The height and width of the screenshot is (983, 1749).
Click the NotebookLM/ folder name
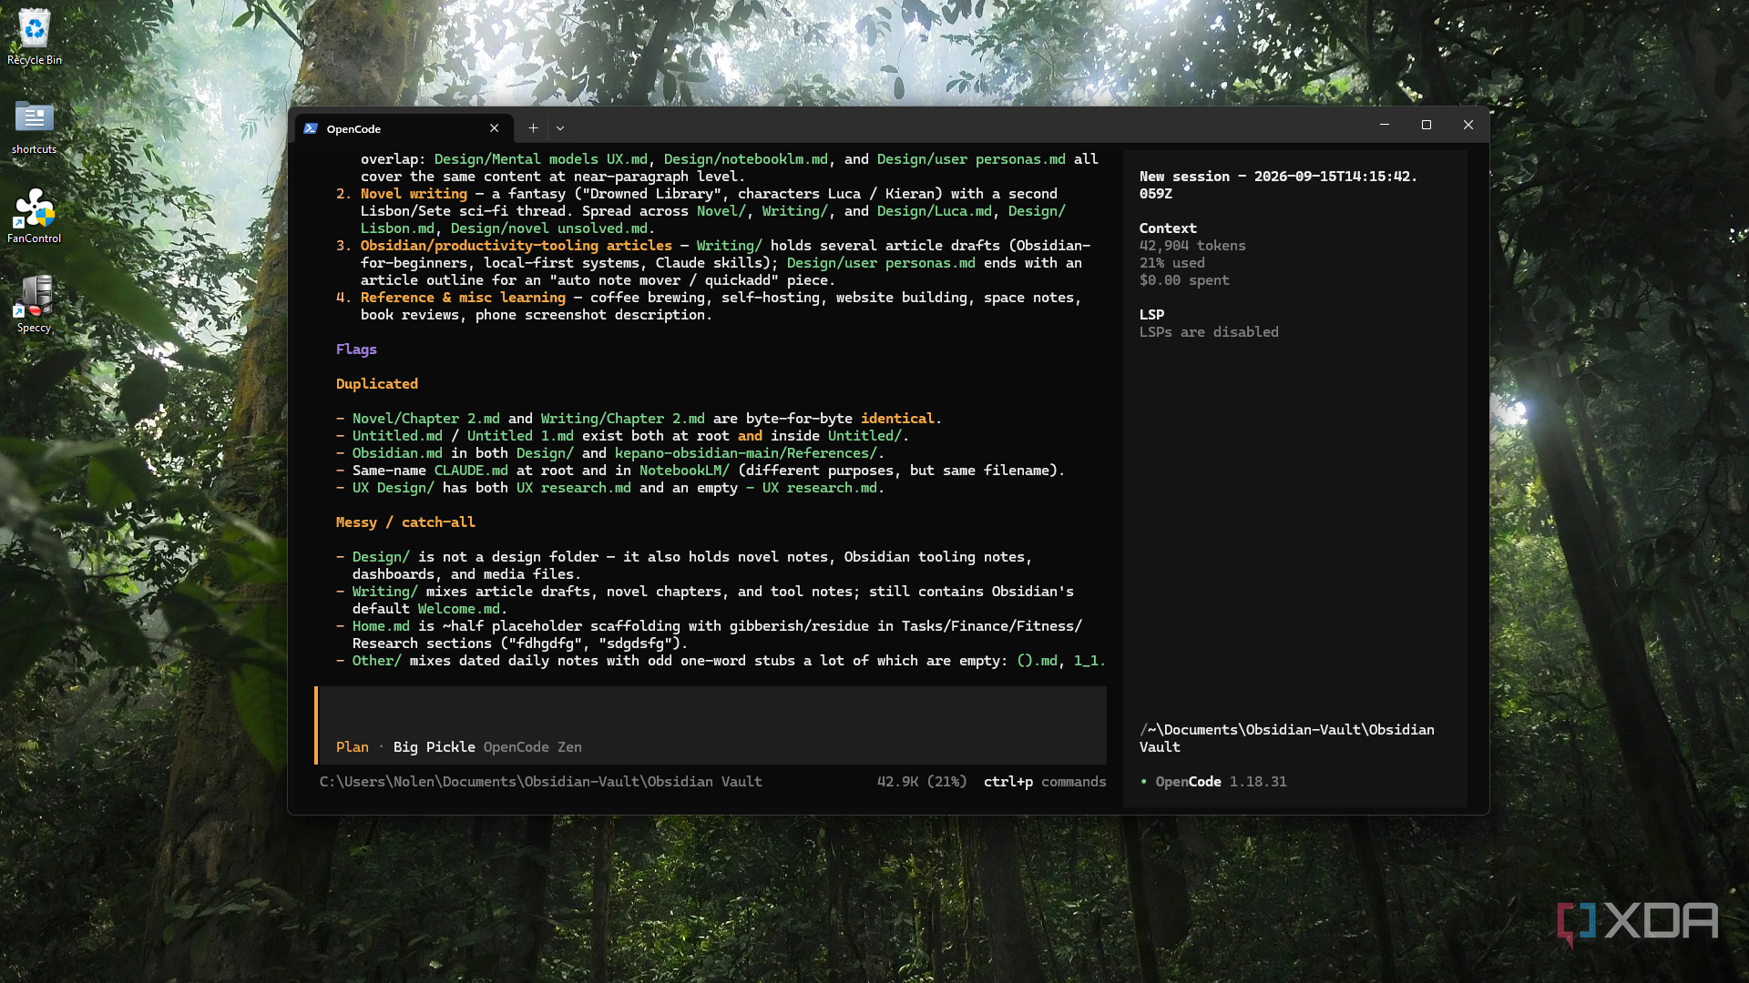684,471
